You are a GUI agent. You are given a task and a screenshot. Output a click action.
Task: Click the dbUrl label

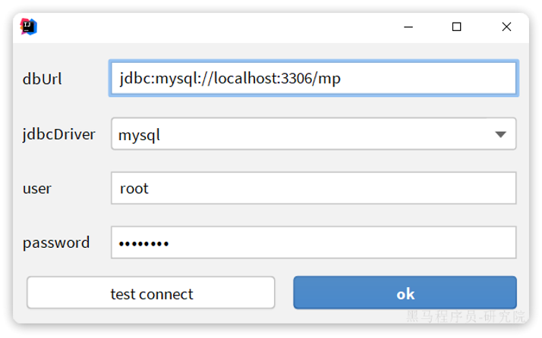[x=43, y=79]
